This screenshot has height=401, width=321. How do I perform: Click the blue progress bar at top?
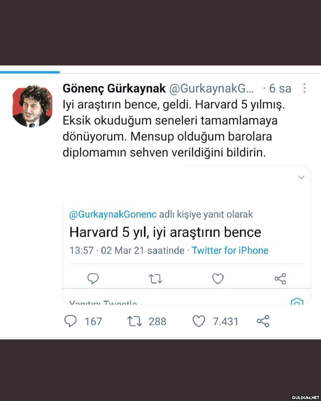[30, 72]
